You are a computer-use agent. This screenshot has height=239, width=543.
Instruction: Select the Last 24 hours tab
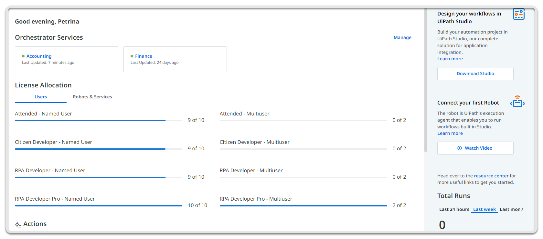(454, 209)
